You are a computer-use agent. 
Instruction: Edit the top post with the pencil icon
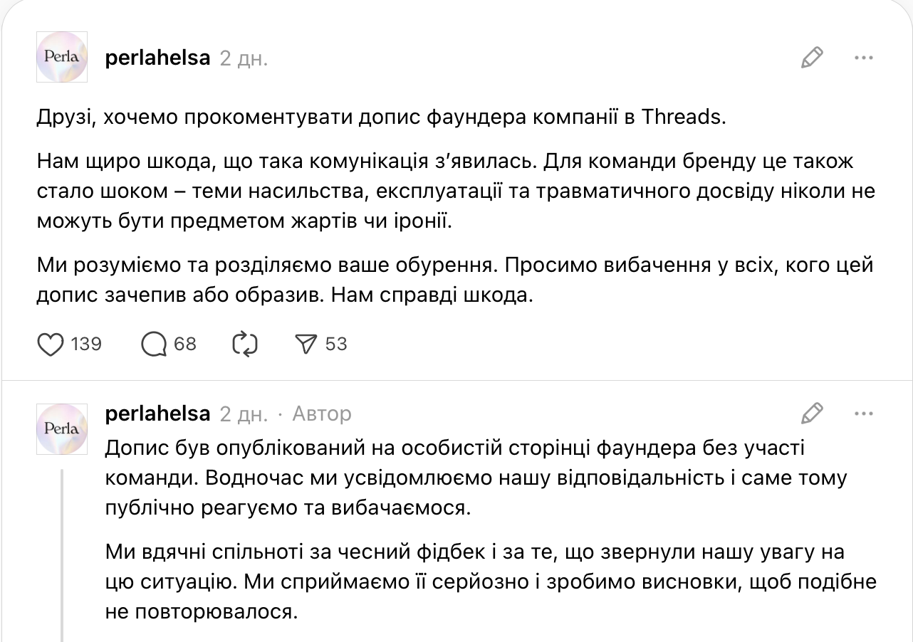click(x=812, y=58)
